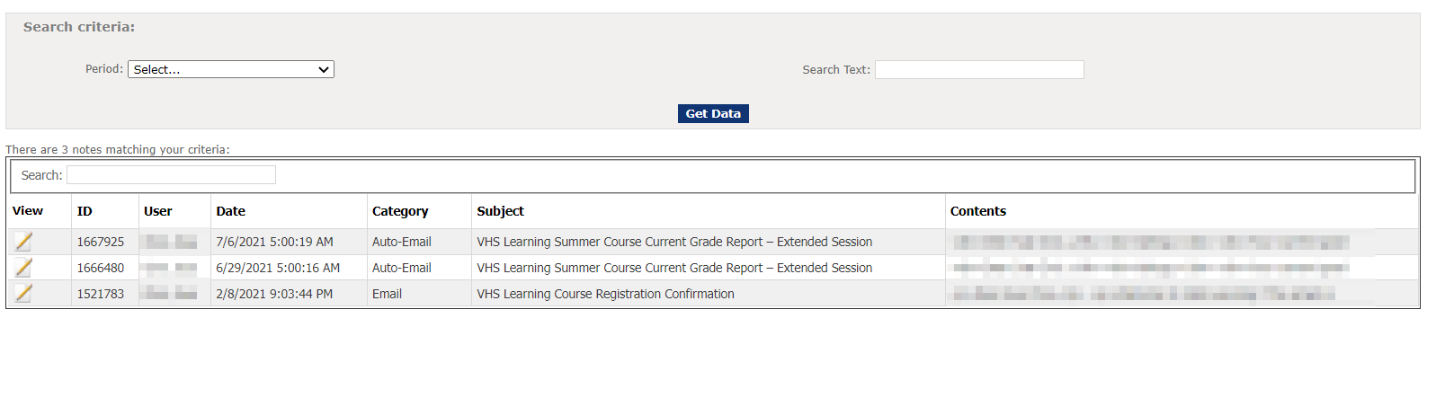Image resolution: width=1436 pixels, height=398 pixels.
Task: Select the 7/6/2021 Grade Report subject cell
Action: 674,242
